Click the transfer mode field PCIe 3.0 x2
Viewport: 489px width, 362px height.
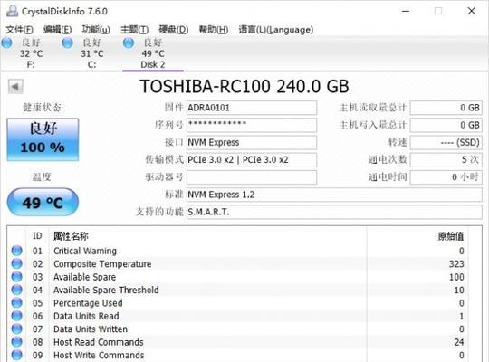(x=252, y=160)
